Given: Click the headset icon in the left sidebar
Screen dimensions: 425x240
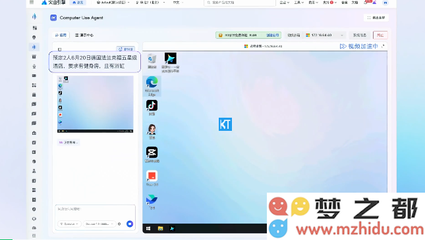Looking at the screenshot, I should [34, 218].
